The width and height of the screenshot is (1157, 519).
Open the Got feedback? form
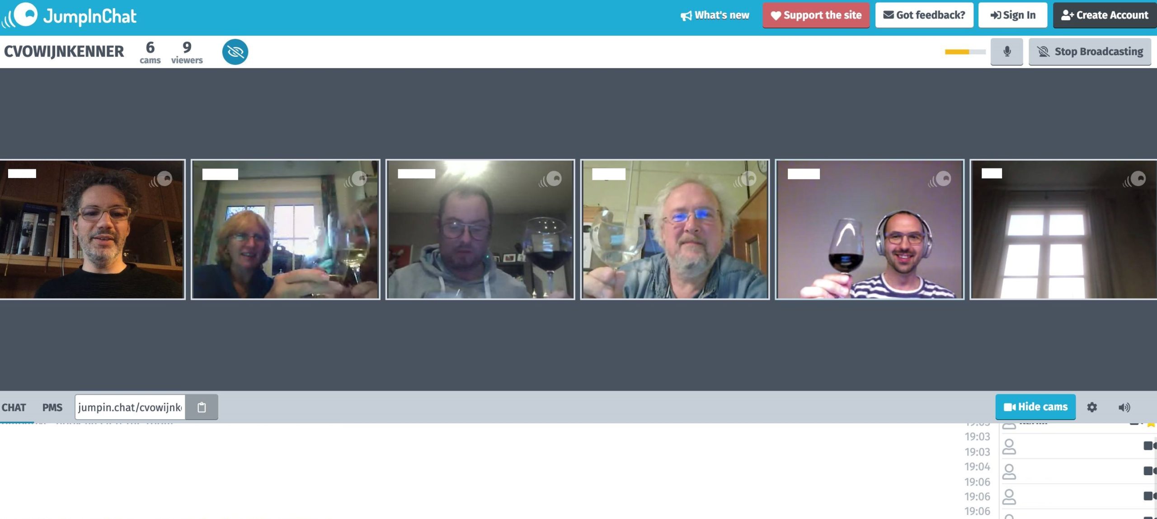924,15
